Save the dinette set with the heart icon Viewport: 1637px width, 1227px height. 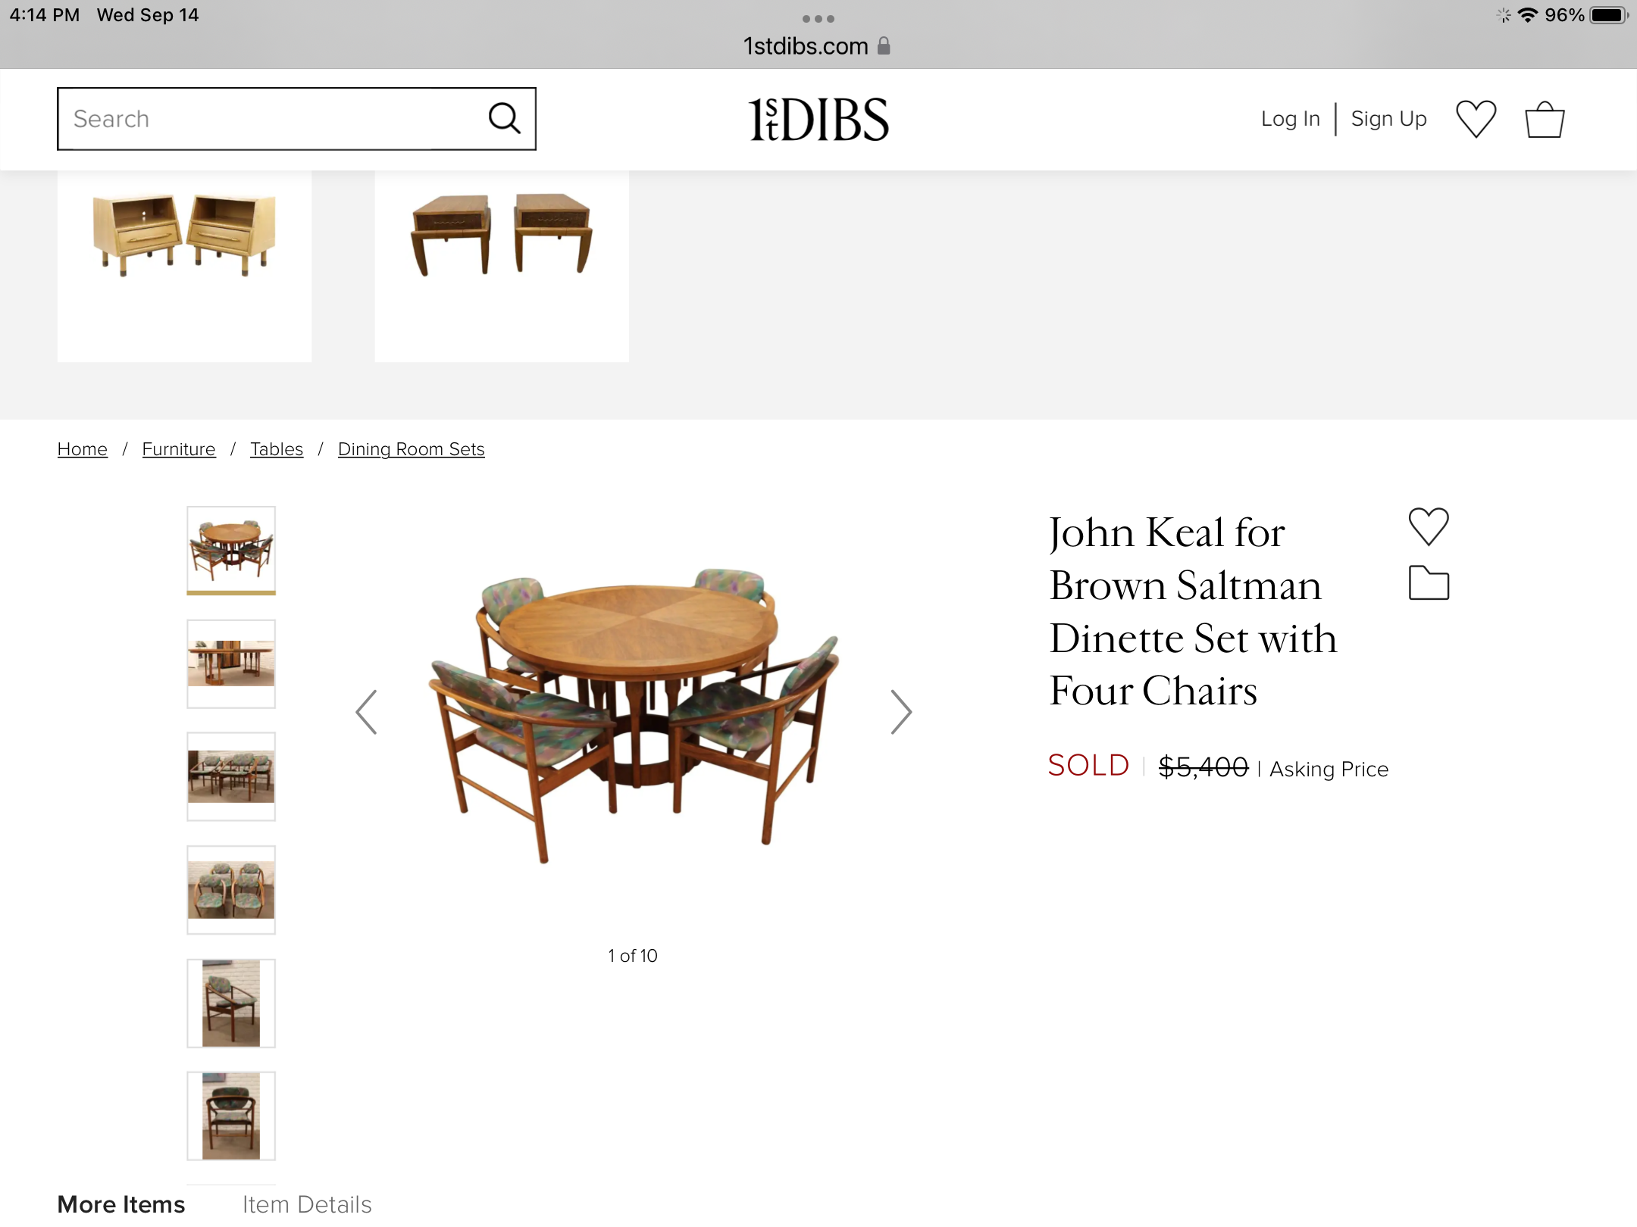click(x=1429, y=526)
